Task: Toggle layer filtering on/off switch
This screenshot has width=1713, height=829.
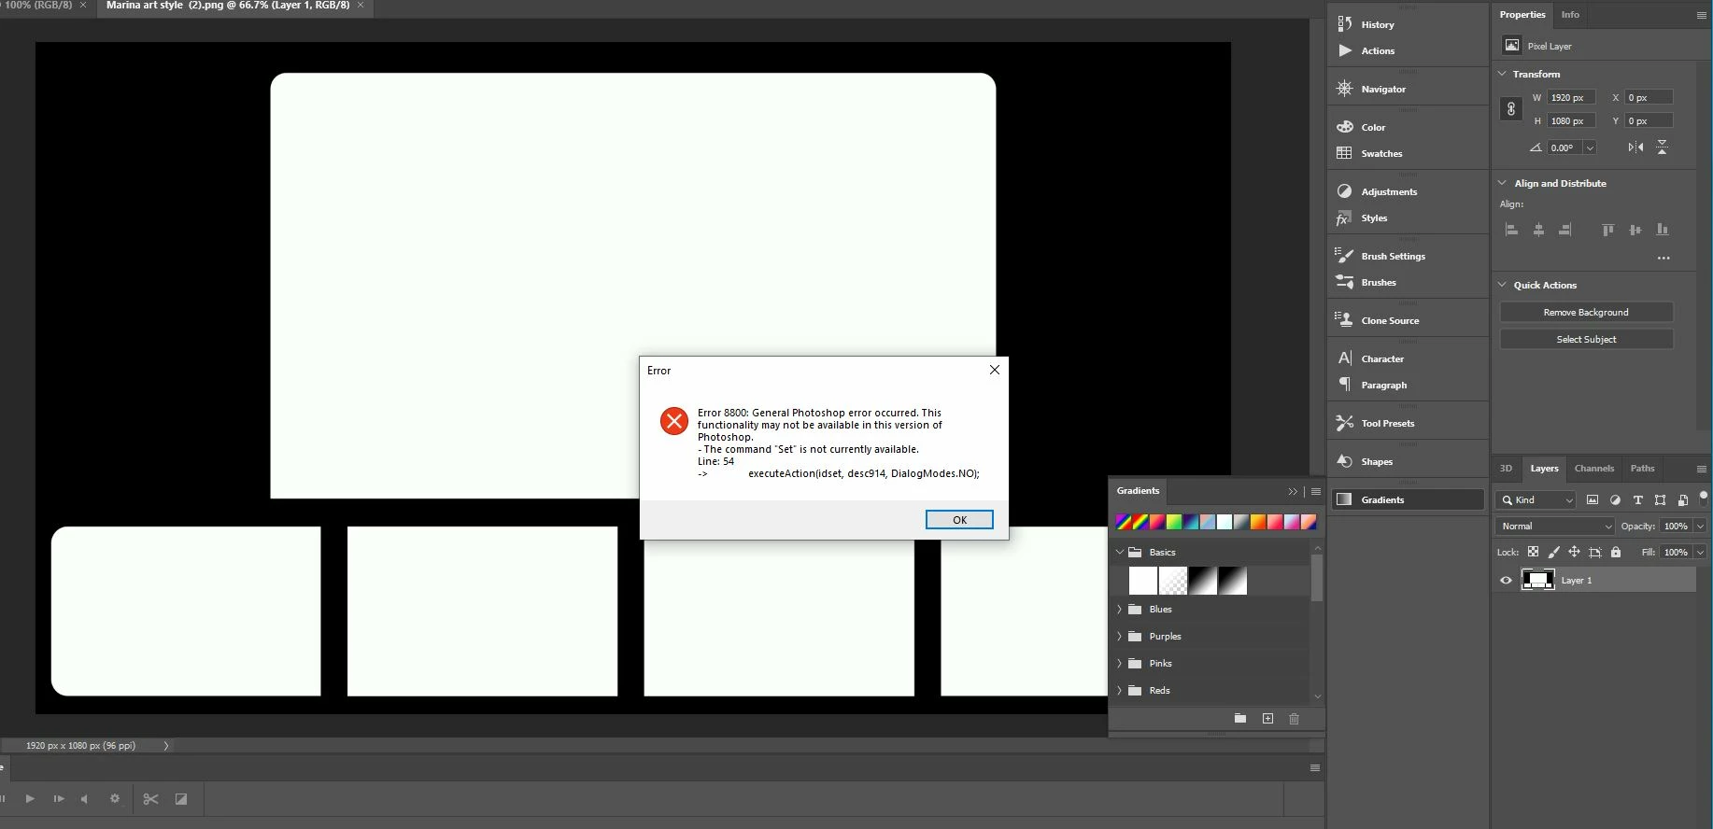Action: click(x=1703, y=499)
